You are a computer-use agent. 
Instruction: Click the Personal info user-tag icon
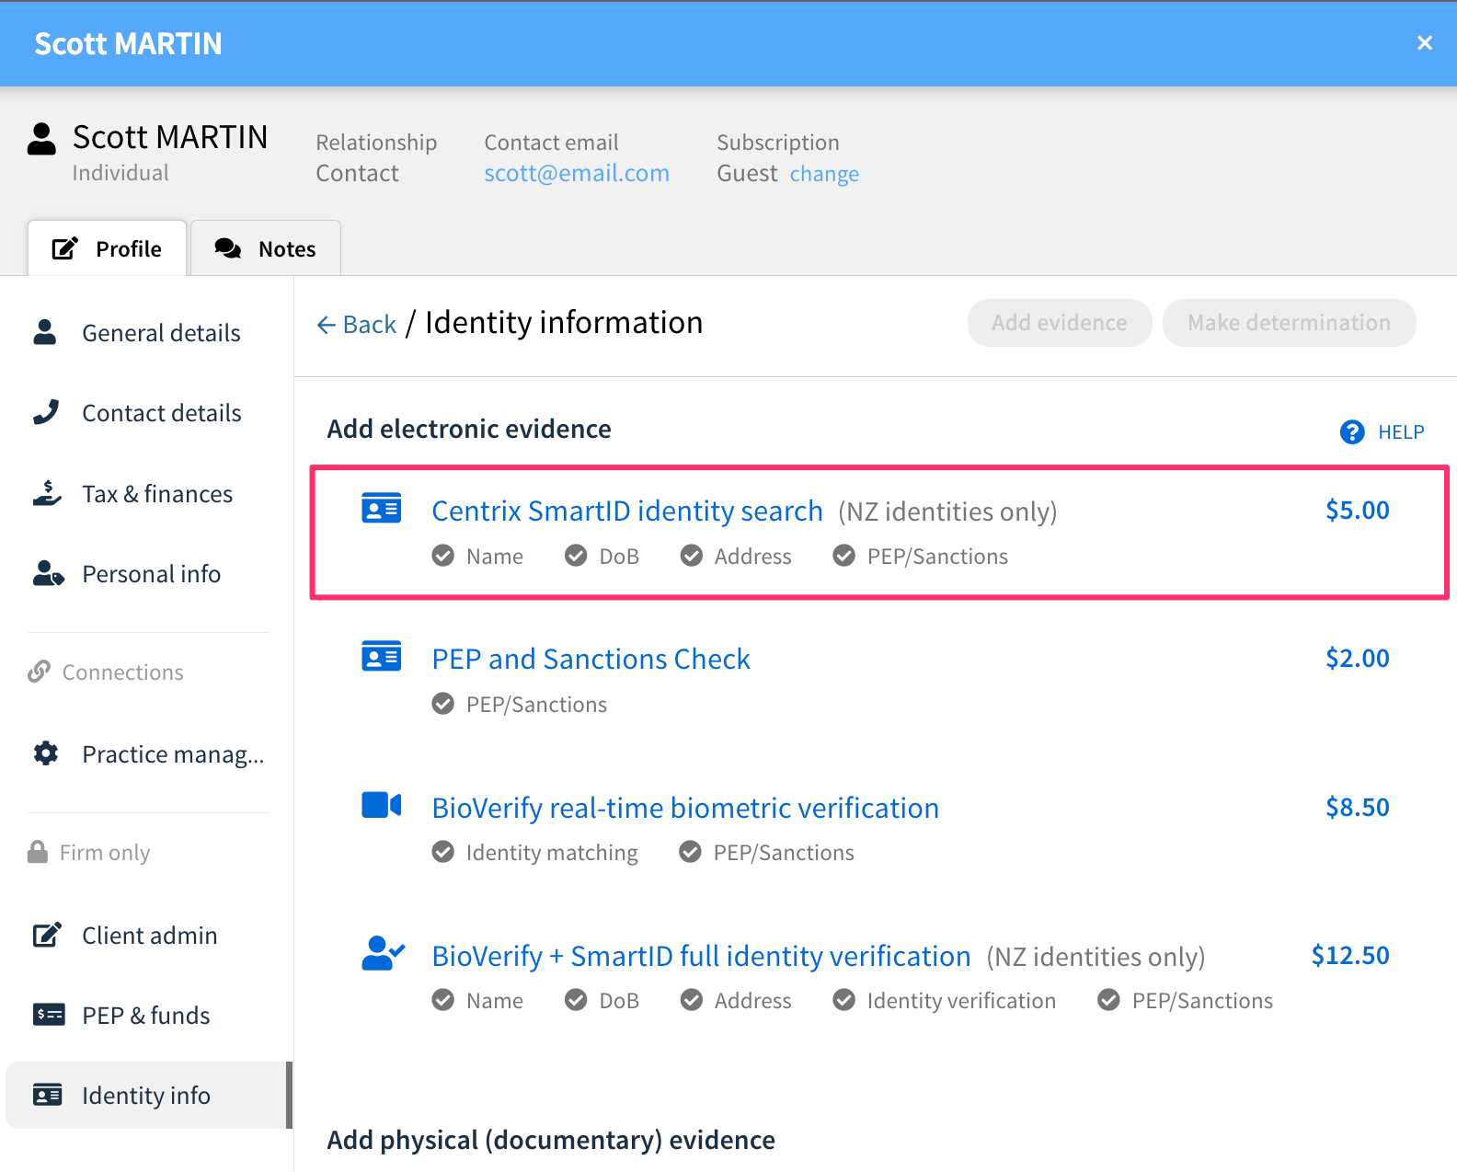48,573
